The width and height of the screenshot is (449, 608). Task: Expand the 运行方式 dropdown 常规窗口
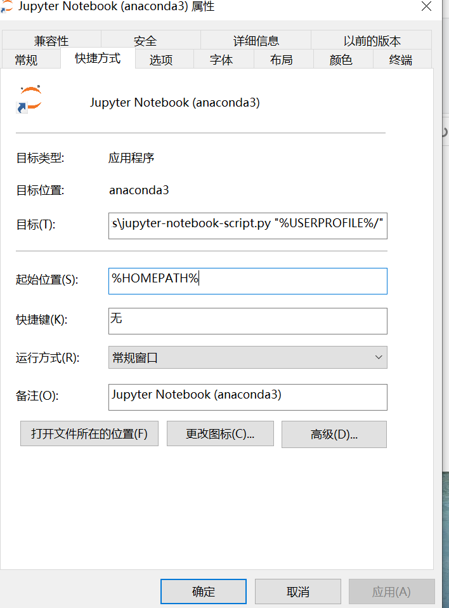pyautogui.click(x=248, y=357)
